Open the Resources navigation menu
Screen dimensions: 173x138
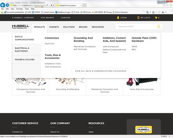pyautogui.click(x=98, y=27)
